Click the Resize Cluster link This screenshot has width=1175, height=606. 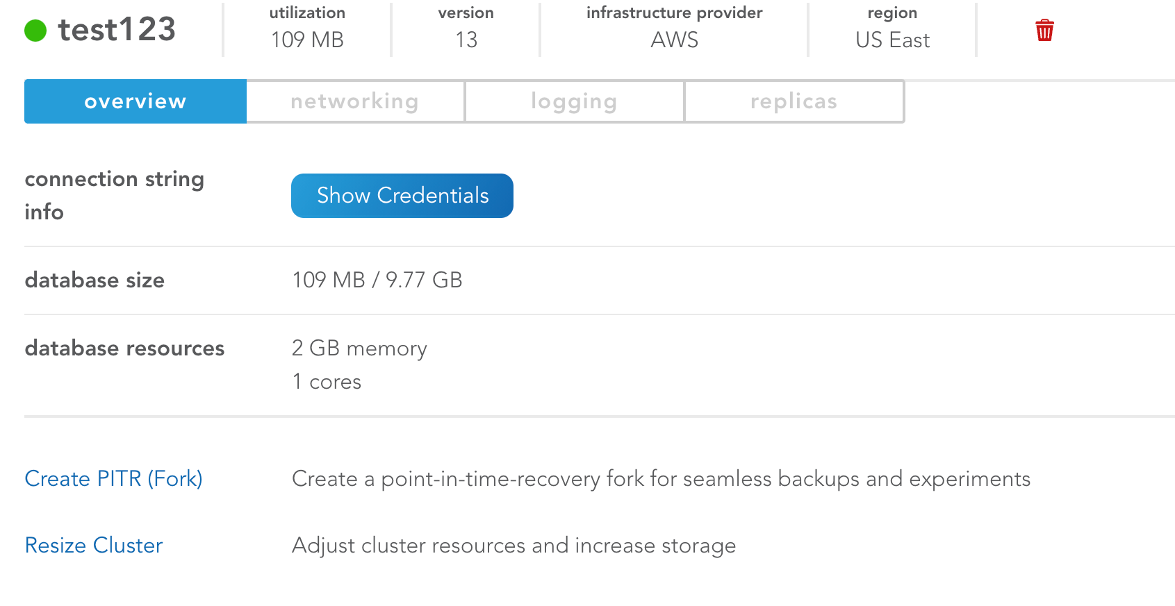[x=94, y=545]
